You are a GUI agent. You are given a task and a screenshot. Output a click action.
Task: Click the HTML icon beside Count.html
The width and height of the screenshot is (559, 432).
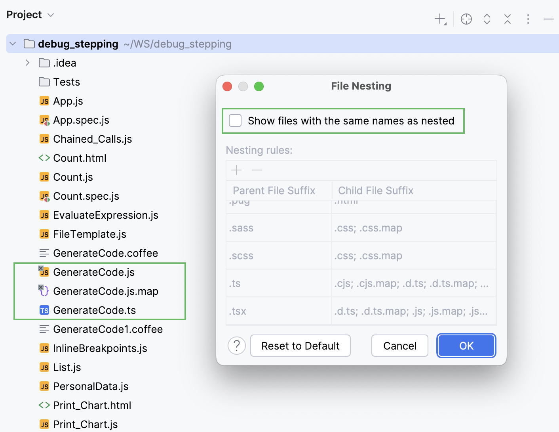click(44, 158)
